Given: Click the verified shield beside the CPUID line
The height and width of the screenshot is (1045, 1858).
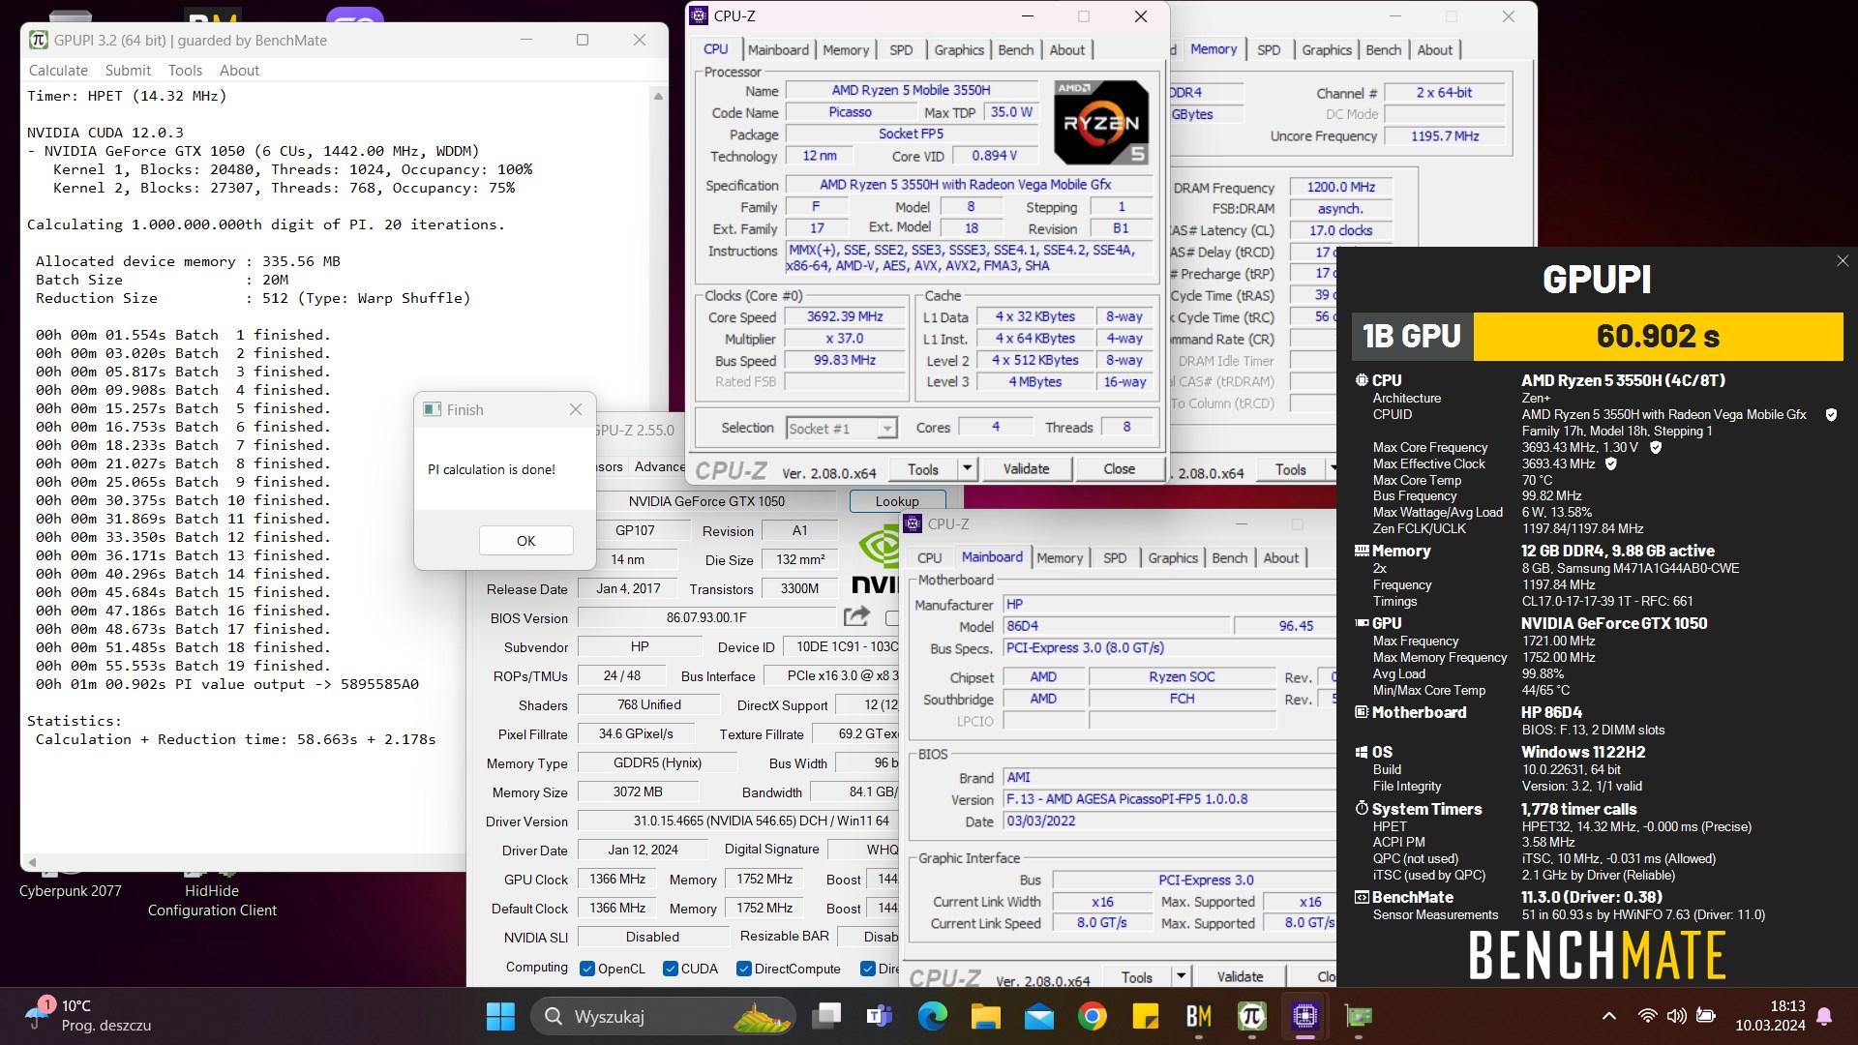Looking at the screenshot, I should 1831,414.
